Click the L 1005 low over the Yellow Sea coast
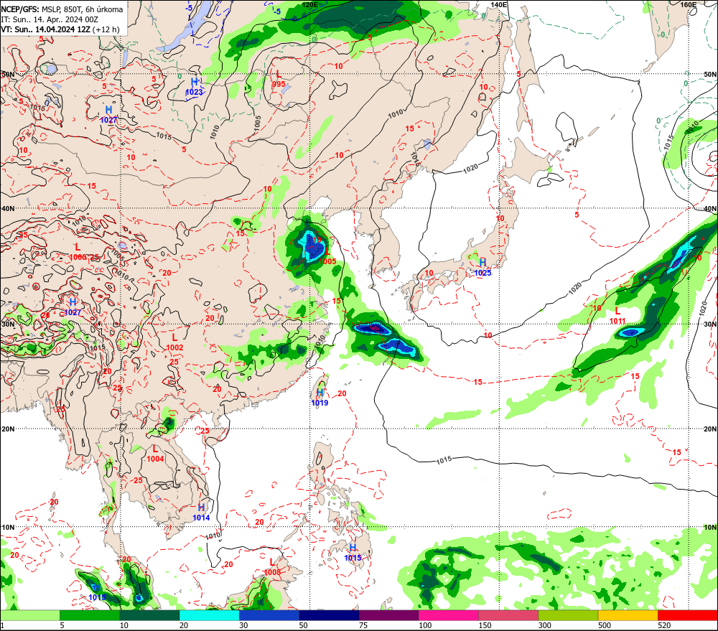The width and height of the screenshot is (718, 631). pos(328,257)
